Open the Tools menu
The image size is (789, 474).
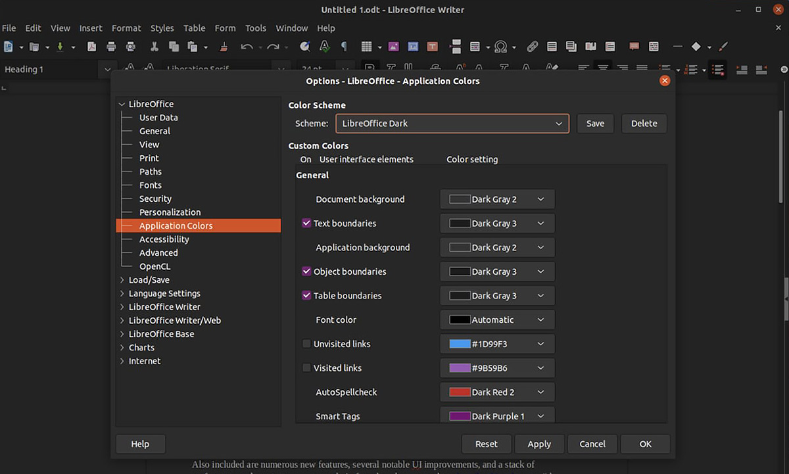tap(256, 28)
